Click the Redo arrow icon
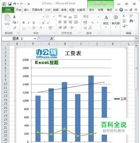 pyautogui.click(x=22, y=4)
